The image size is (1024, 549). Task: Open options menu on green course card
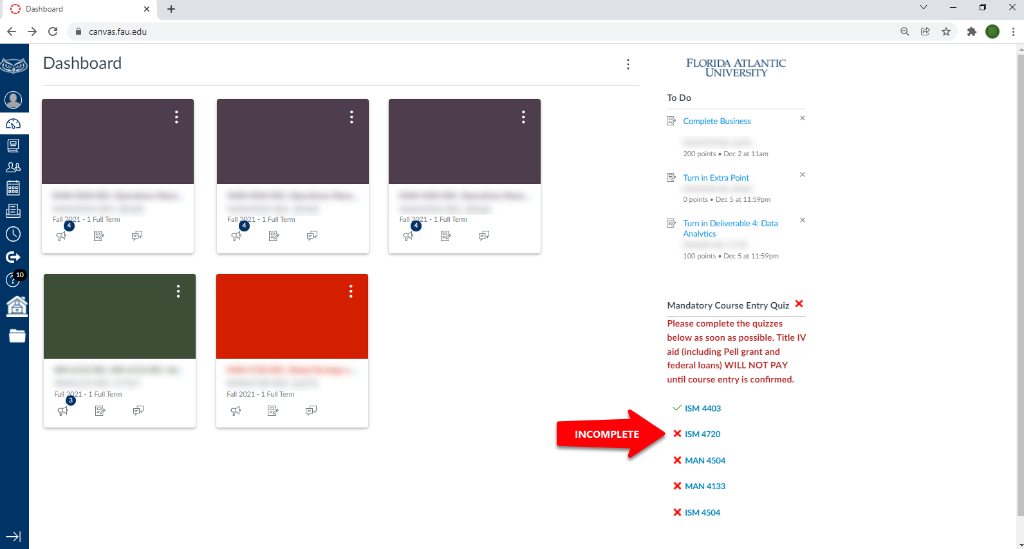[178, 292]
